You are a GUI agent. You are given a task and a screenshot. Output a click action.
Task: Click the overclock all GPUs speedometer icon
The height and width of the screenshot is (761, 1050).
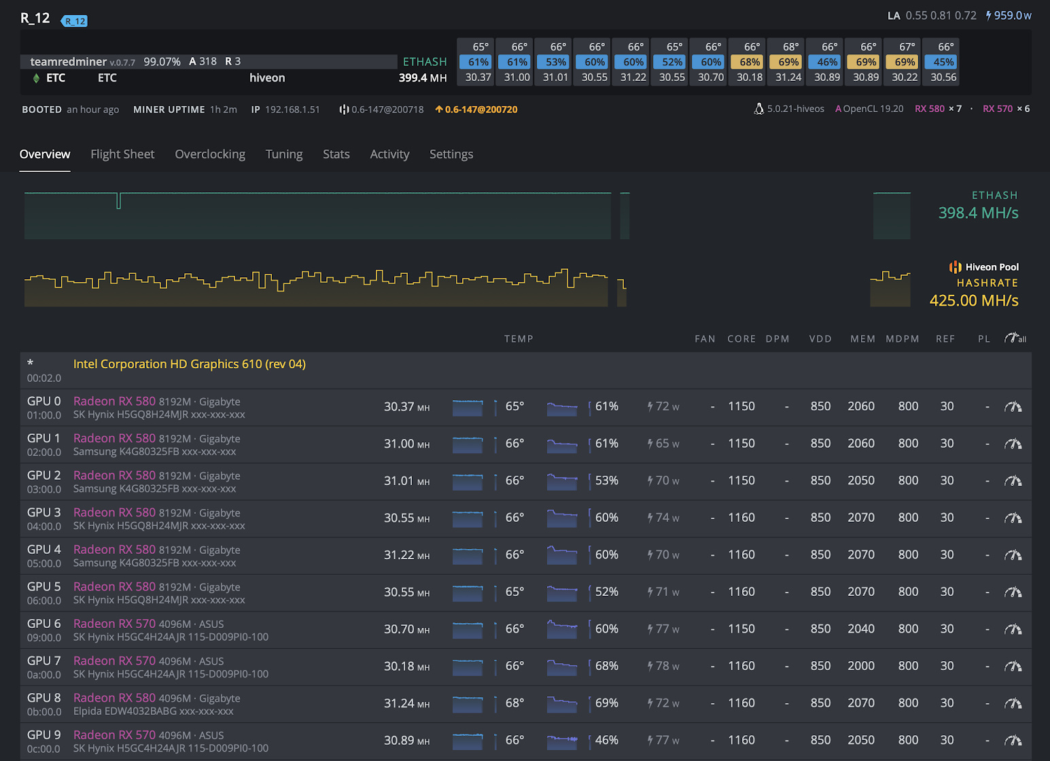(x=1015, y=338)
